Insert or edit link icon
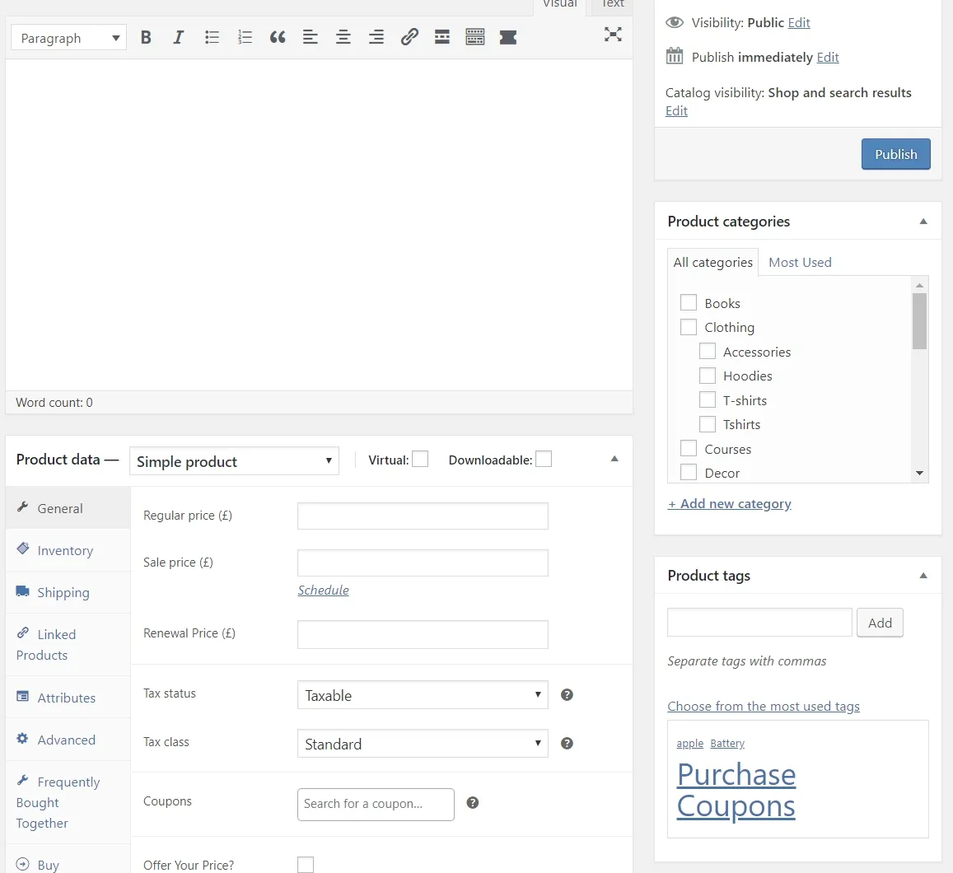This screenshot has height=873, width=953. coord(409,38)
